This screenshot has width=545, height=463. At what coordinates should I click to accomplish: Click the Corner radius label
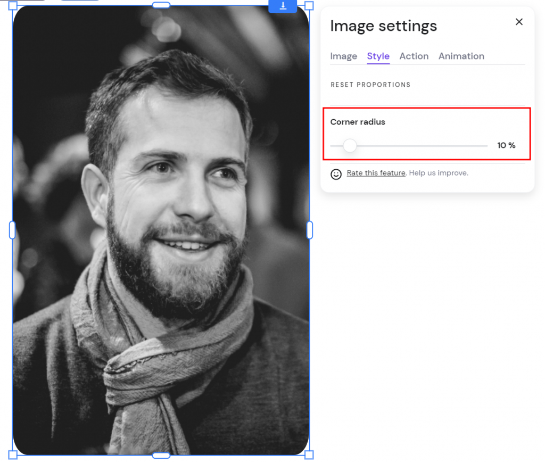point(357,122)
